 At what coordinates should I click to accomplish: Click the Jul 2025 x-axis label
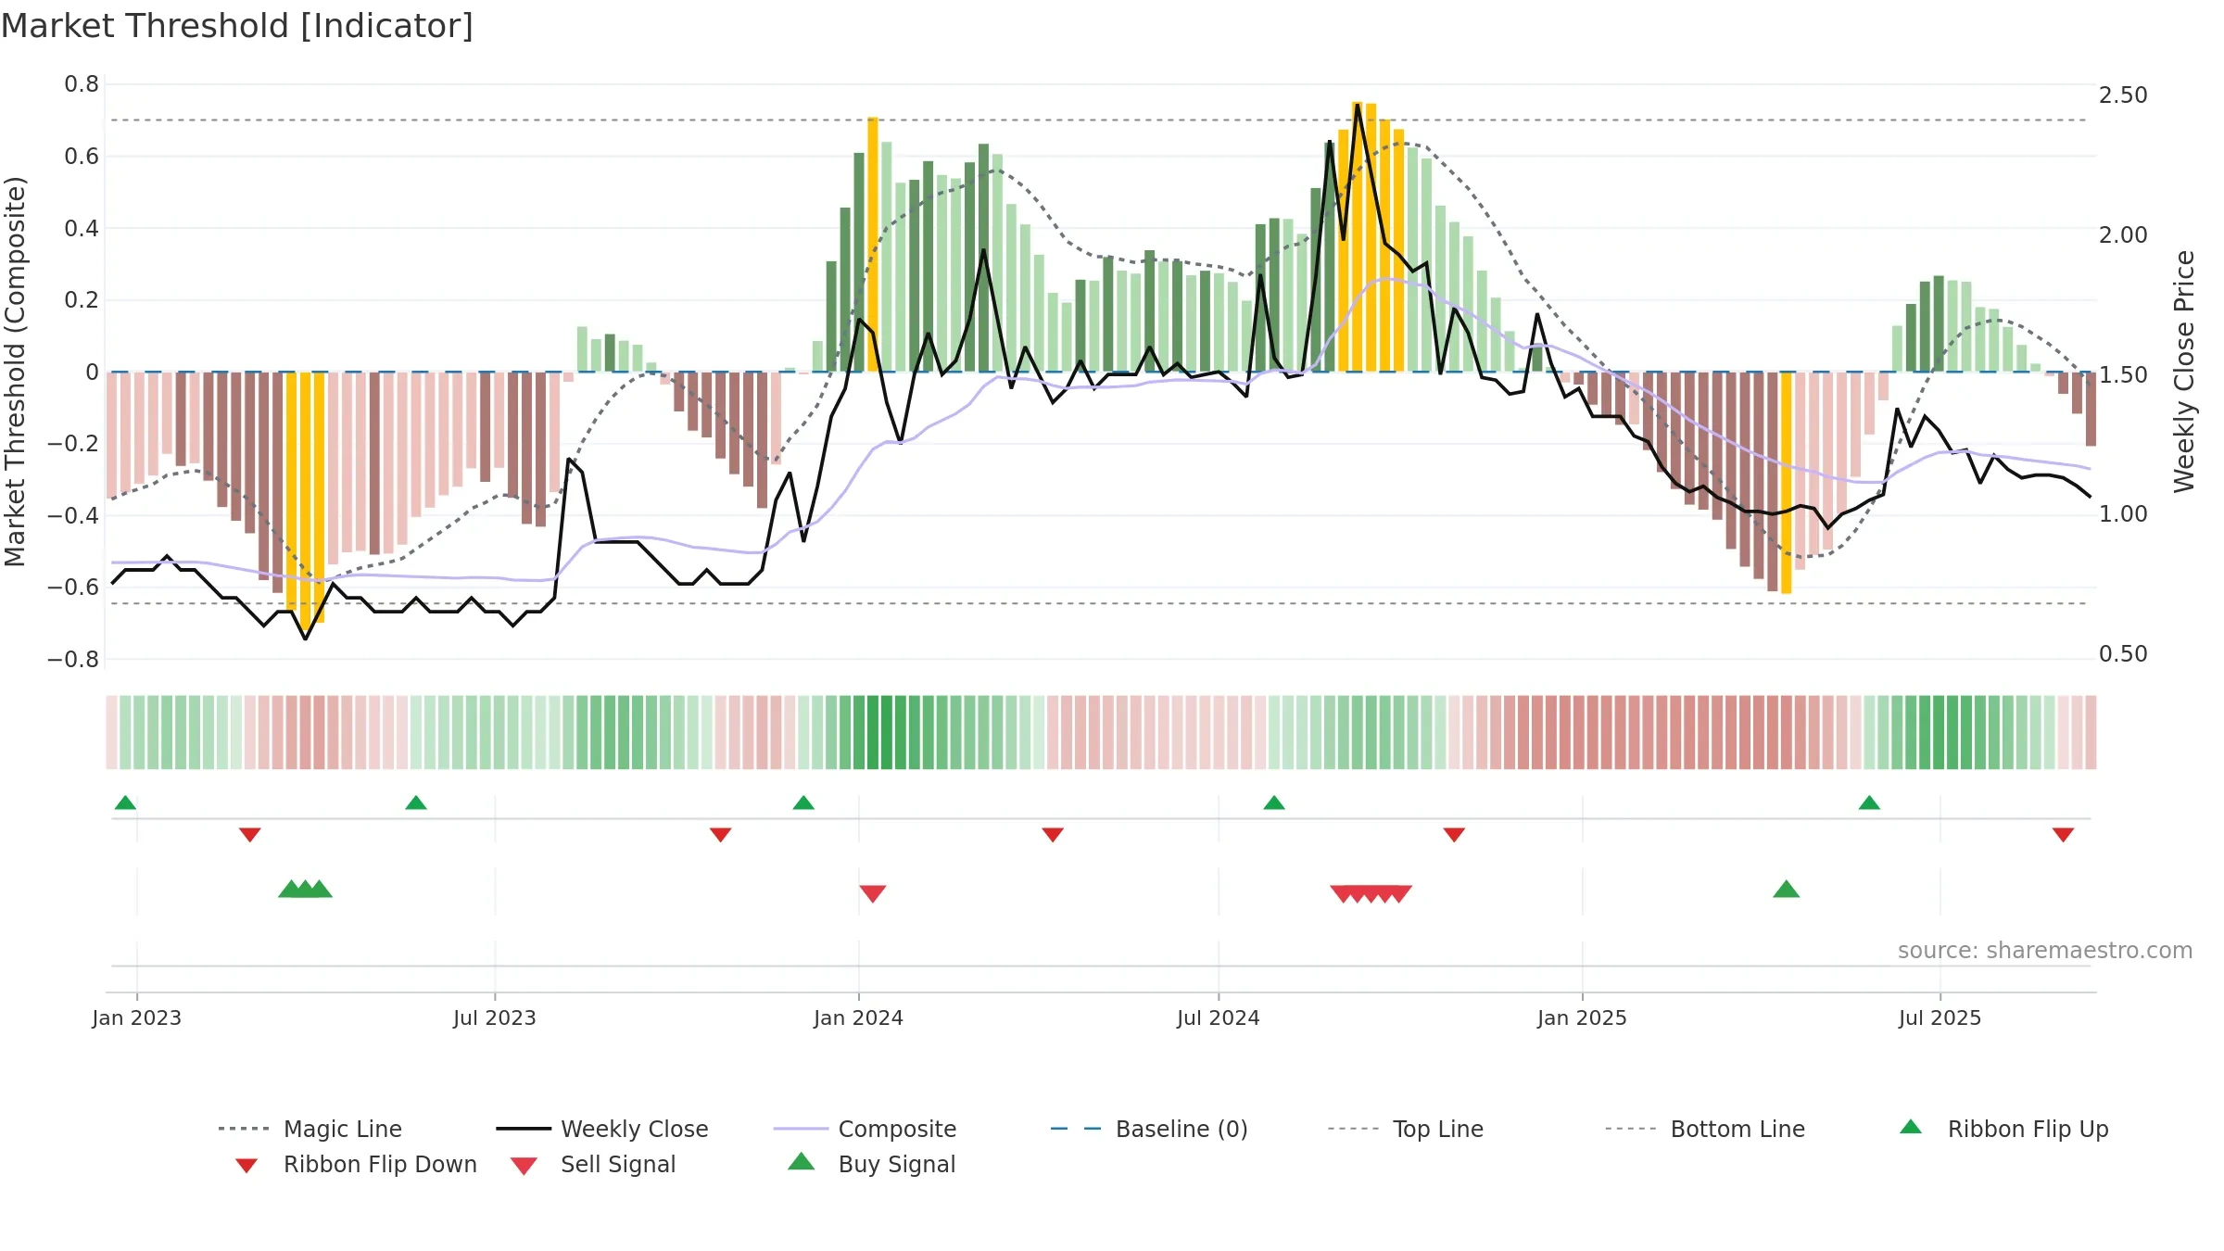[x=1940, y=1018]
